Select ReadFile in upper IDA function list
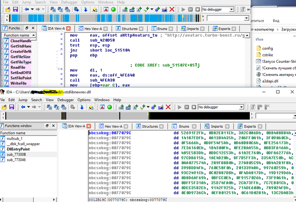Screen dimensions: 296x202 [x=18, y=67]
